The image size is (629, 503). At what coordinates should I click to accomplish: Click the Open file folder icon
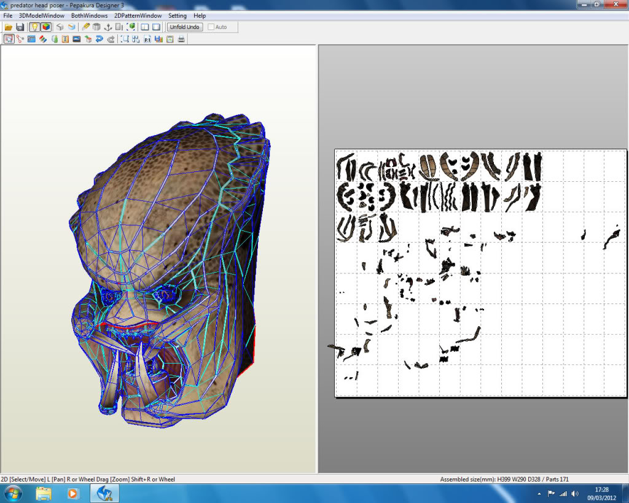pos(9,27)
